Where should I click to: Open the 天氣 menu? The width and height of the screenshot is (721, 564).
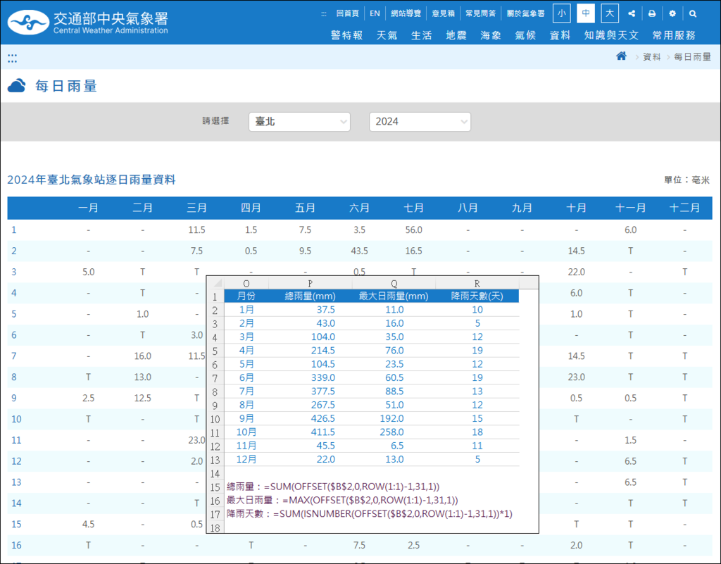(387, 35)
